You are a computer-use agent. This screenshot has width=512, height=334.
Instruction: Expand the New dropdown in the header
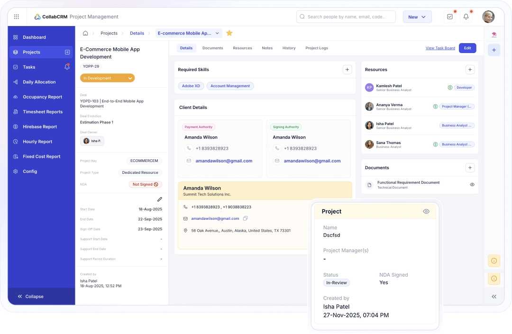[424, 16]
